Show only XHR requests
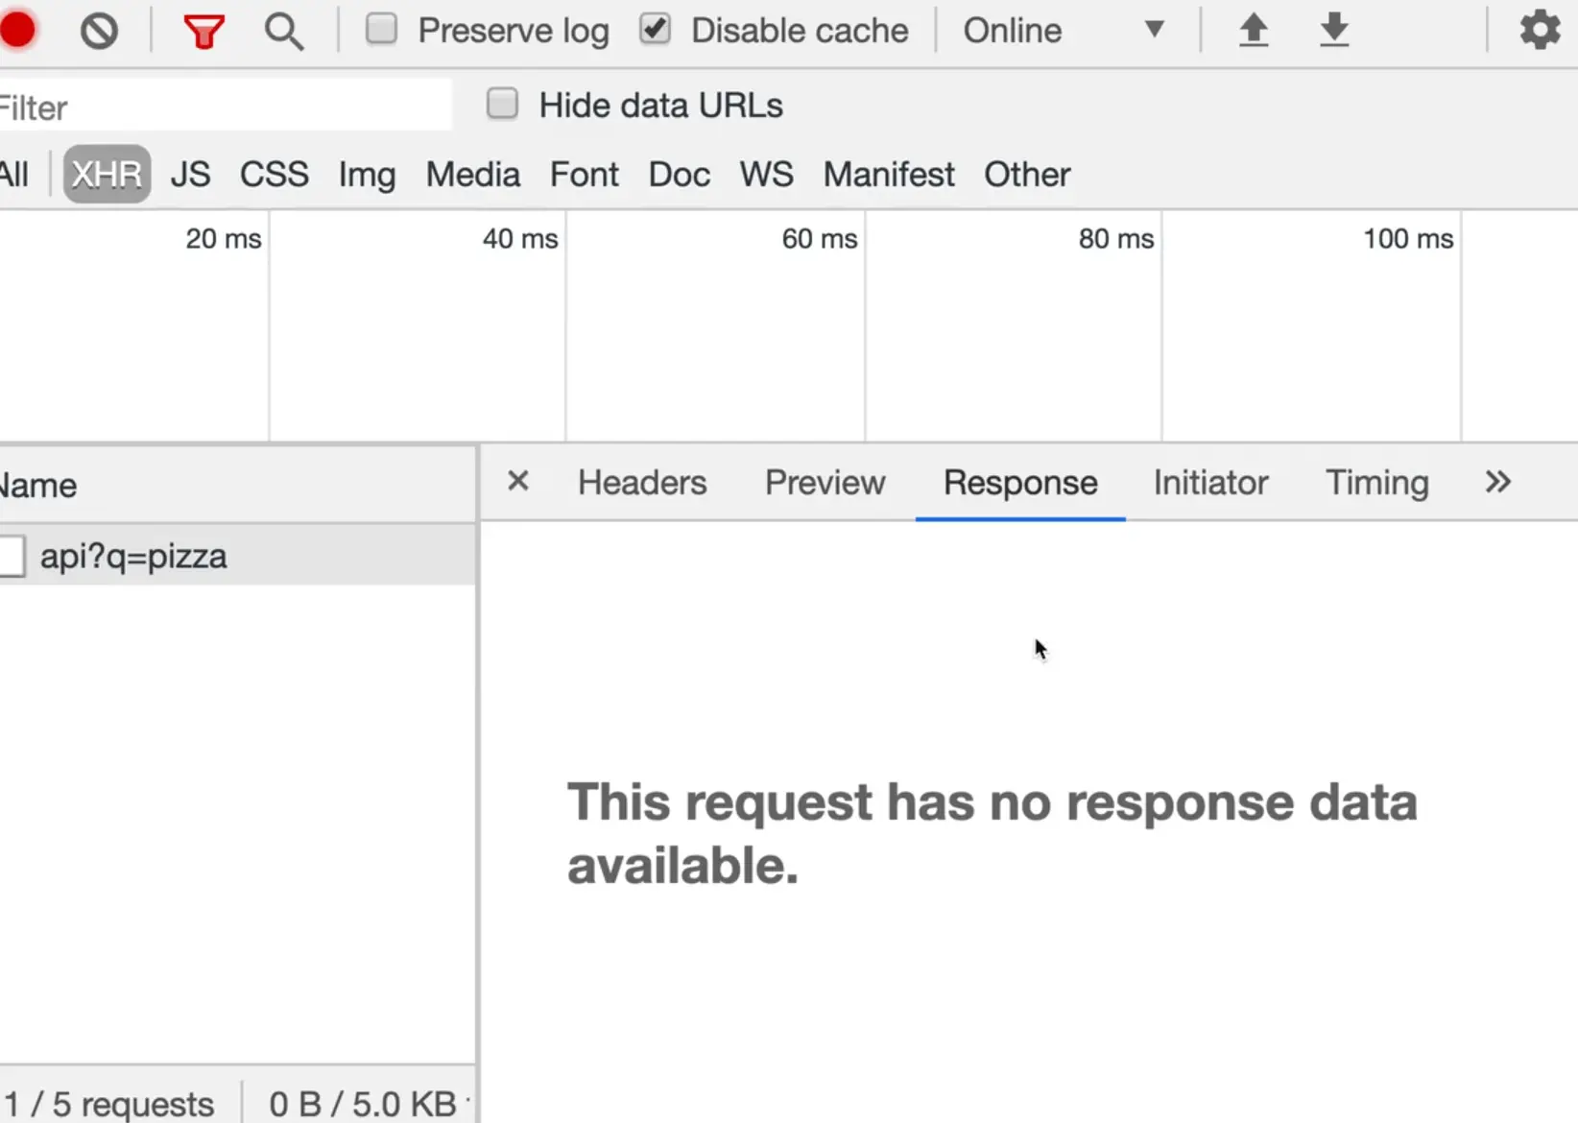Screen dimensions: 1578x1123 tap(106, 174)
